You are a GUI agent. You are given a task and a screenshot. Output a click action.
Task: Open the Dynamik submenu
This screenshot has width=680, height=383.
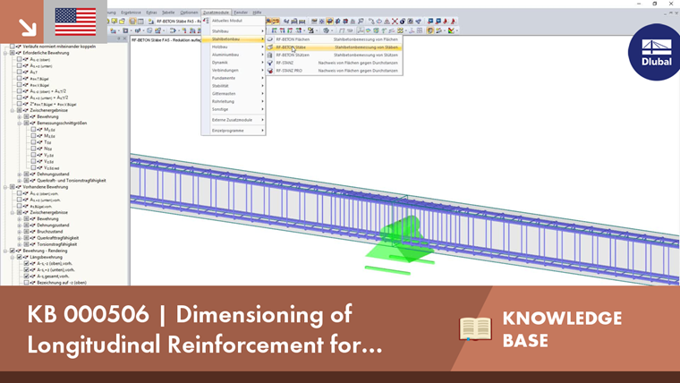click(x=234, y=63)
